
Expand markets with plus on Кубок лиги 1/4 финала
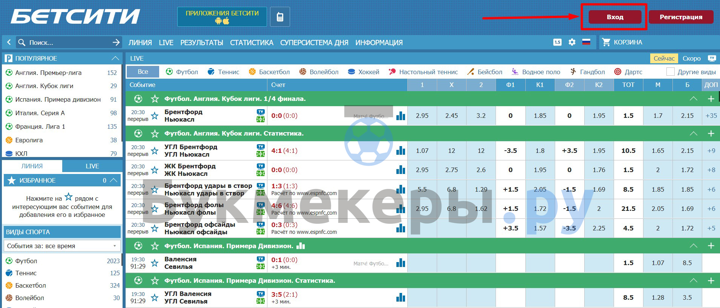711,99
